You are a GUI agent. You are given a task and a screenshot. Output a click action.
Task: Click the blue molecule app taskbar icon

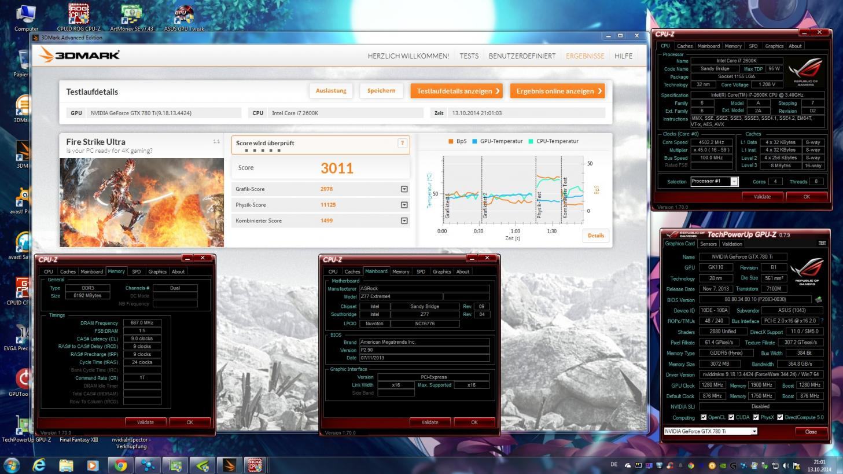(148, 465)
